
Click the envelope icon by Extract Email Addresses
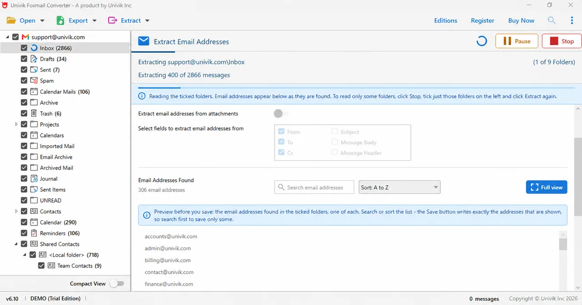pos(144,41)
